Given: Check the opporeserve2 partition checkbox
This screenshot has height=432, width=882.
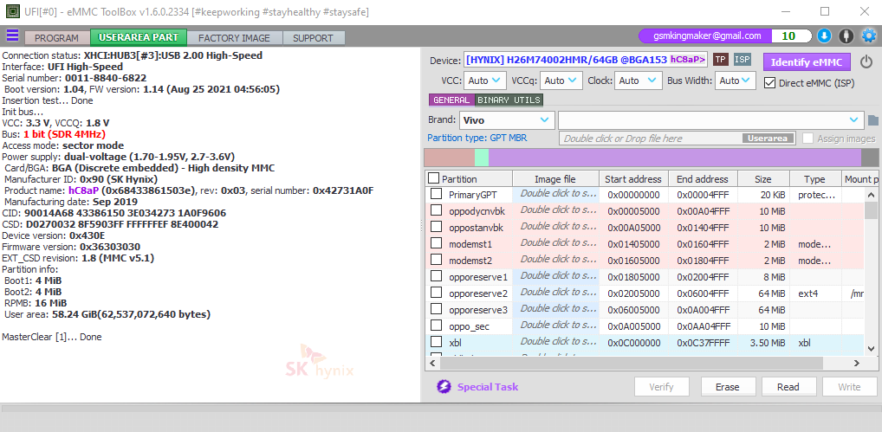Looking at the screenshot, I should pos(436,292).
